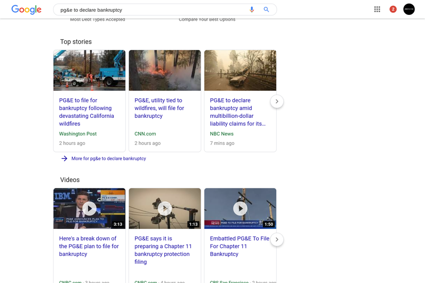
Task: Click the Top stories heading
Action: point(76,42)
